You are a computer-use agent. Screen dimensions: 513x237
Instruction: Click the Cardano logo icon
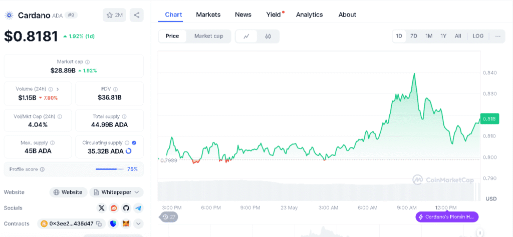click(x=9, y=15)
